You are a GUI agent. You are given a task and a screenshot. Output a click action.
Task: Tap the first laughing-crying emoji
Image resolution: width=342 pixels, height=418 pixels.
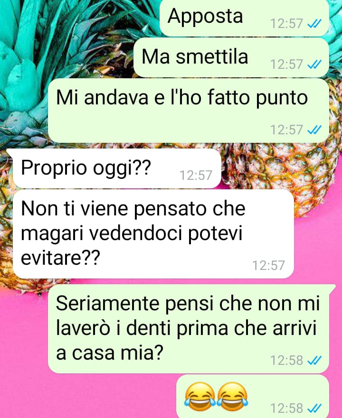pos(200,396)
